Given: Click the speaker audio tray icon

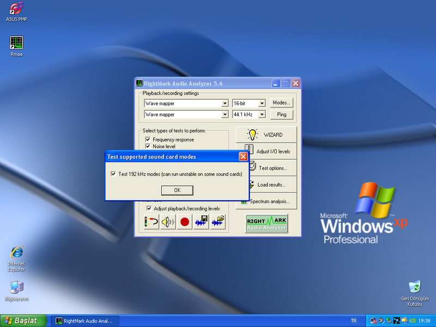Looking at the screenshot, I should click(x=381, y=321).
